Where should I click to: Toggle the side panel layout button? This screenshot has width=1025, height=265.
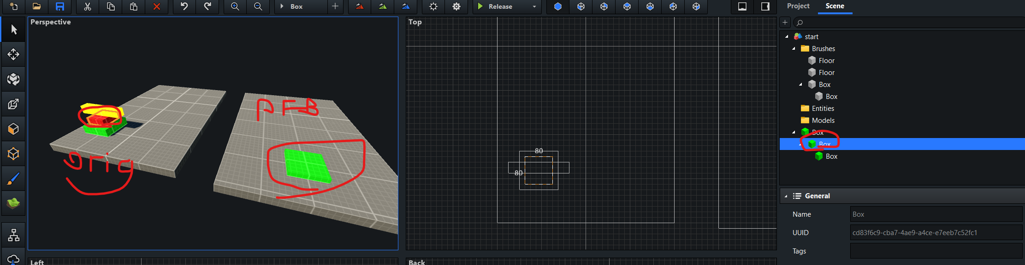pyautogui.click(x=765, y=6)
